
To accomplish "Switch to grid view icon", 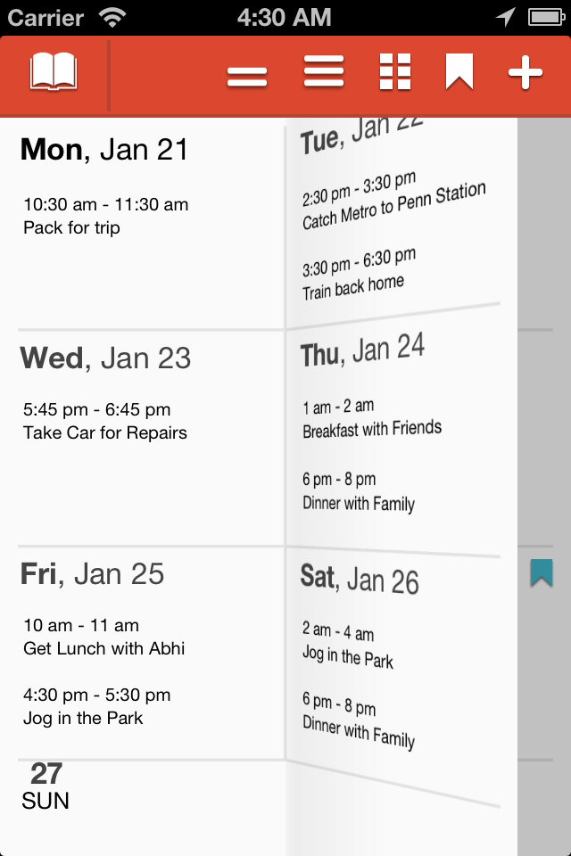I will coord(395,72).
